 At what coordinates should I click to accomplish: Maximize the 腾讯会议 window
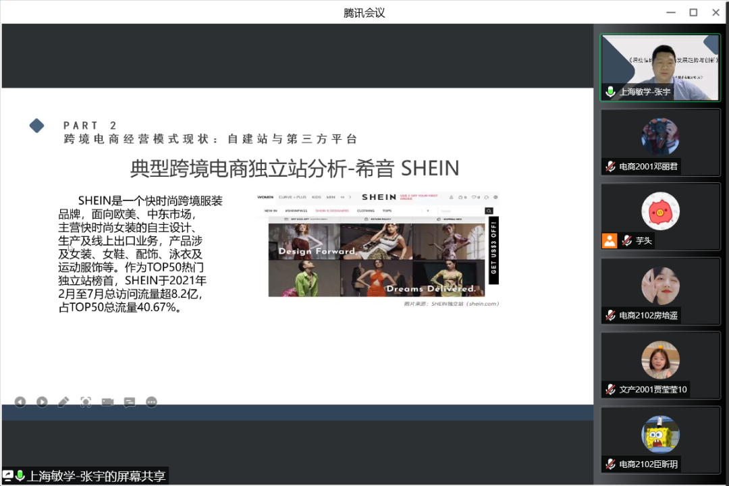693,13
